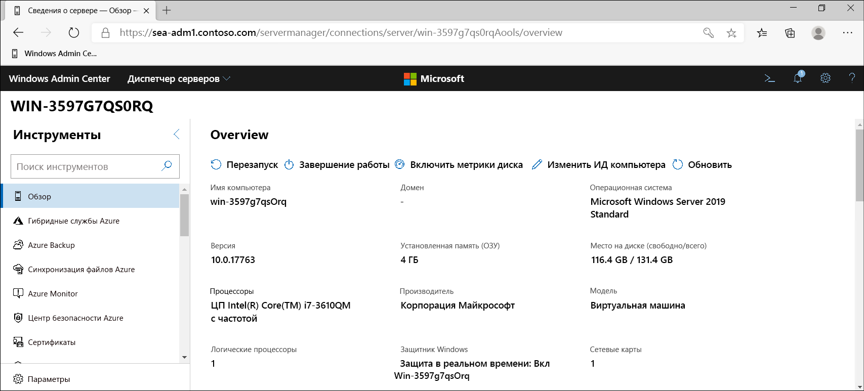Click Включить метрики диска

[x=459, y=164]
